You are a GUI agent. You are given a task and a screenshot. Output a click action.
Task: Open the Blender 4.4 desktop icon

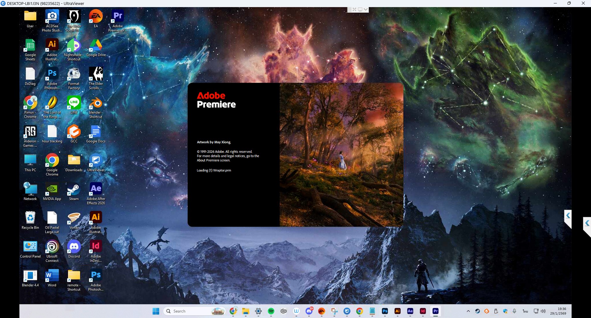(30, 278)
